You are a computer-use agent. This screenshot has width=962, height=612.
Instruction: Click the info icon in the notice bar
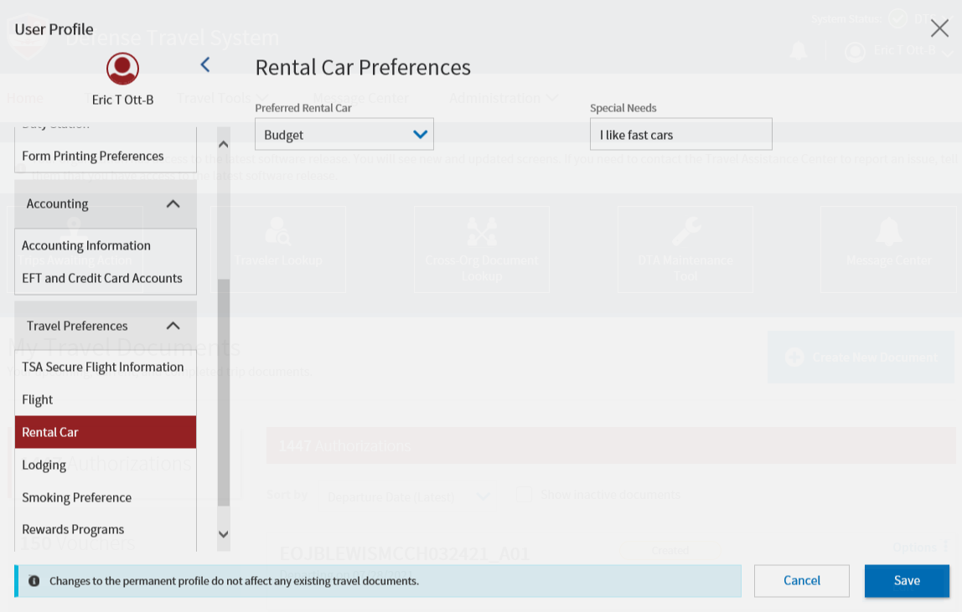[x=34, y=581]
